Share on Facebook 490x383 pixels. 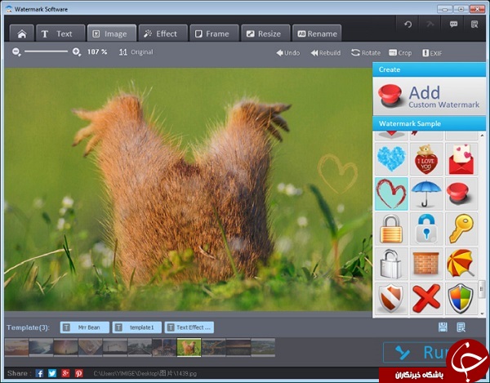(x=39, y=373)
